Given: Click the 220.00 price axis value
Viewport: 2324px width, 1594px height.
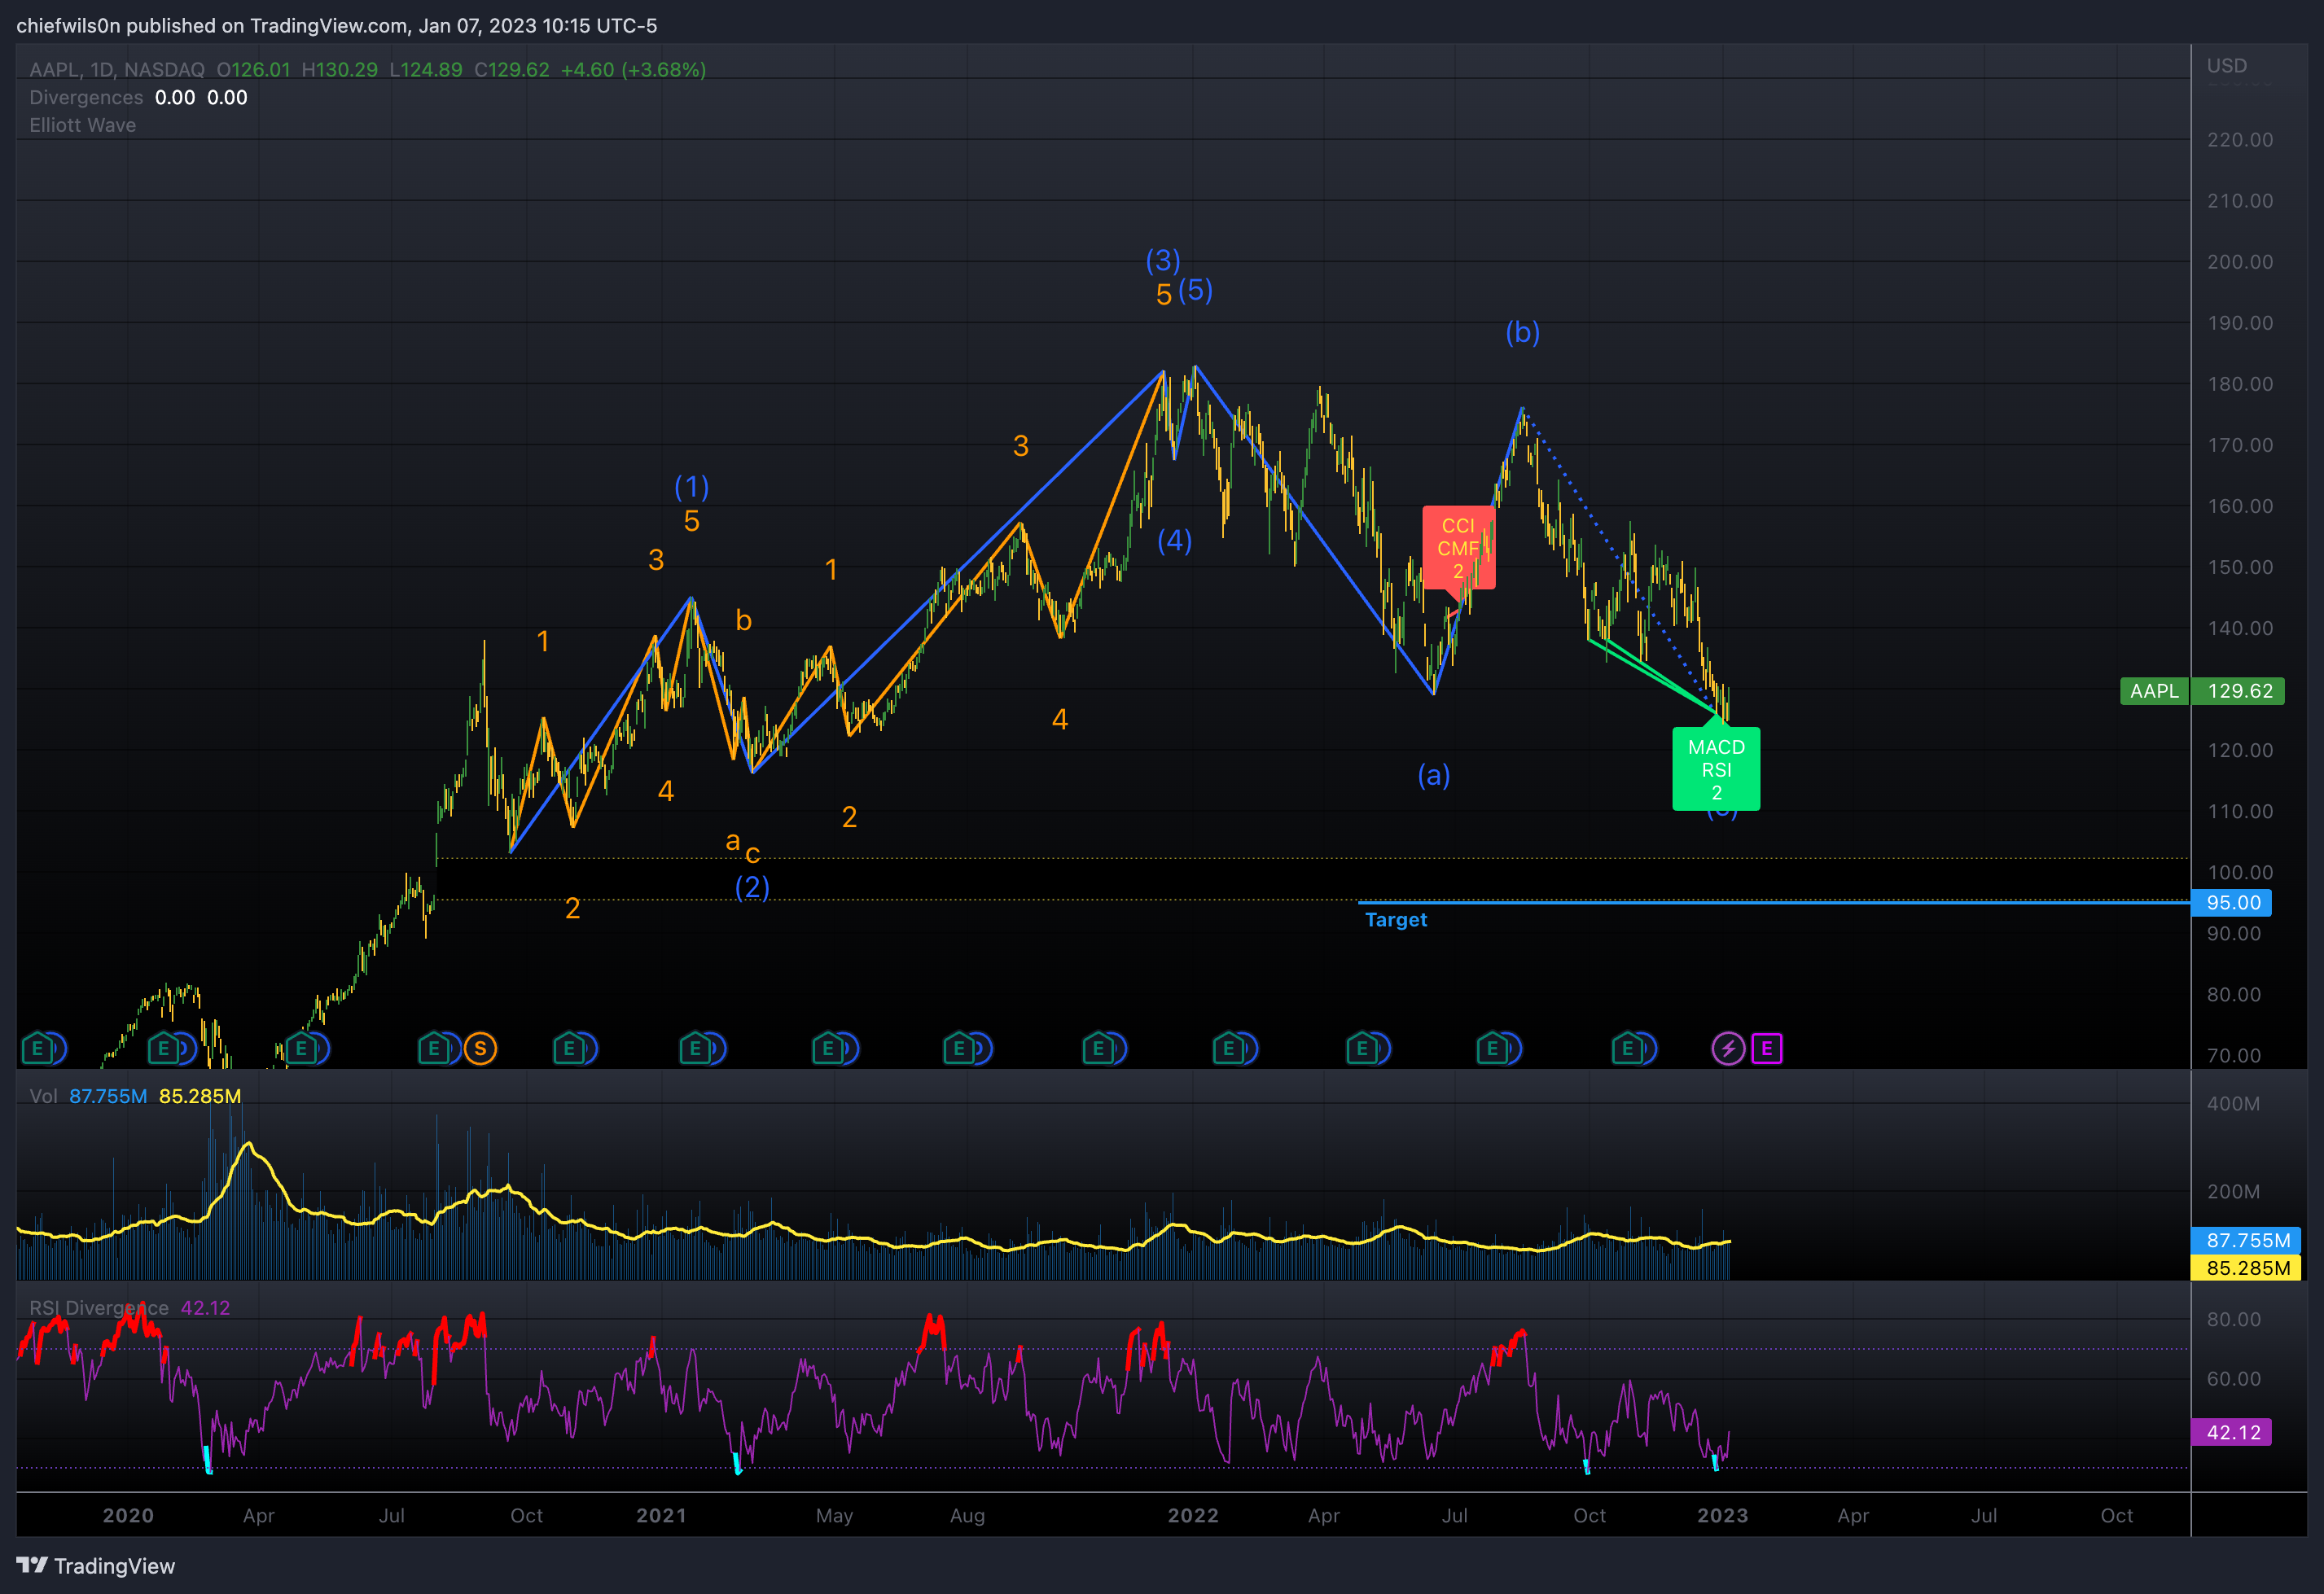Looking at the screenshot, I should click(x=2240, y=140).
